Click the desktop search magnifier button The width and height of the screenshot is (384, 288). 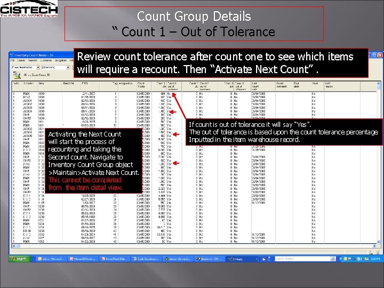333,259
